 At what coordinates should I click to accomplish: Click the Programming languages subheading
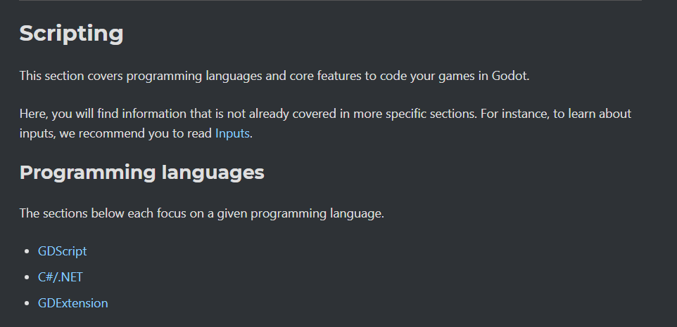(141, 173)
